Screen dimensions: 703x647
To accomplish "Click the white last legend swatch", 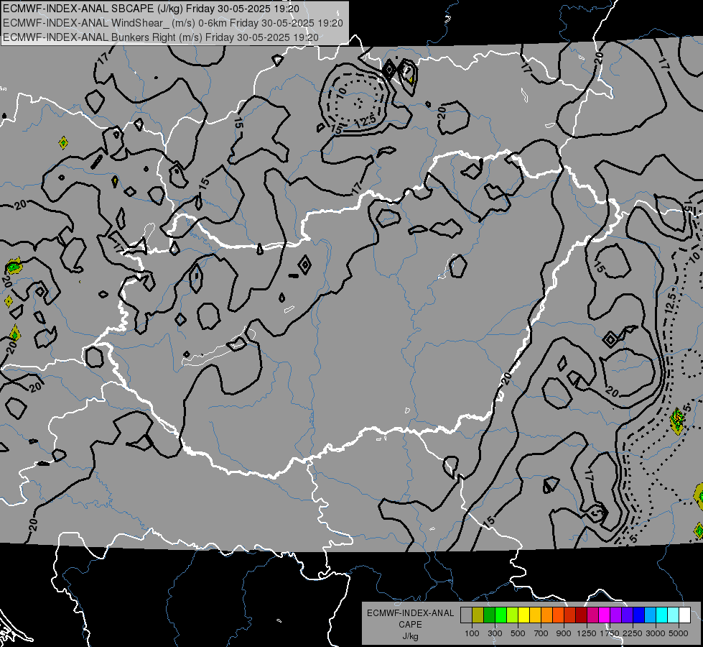I will pos(684,615).
